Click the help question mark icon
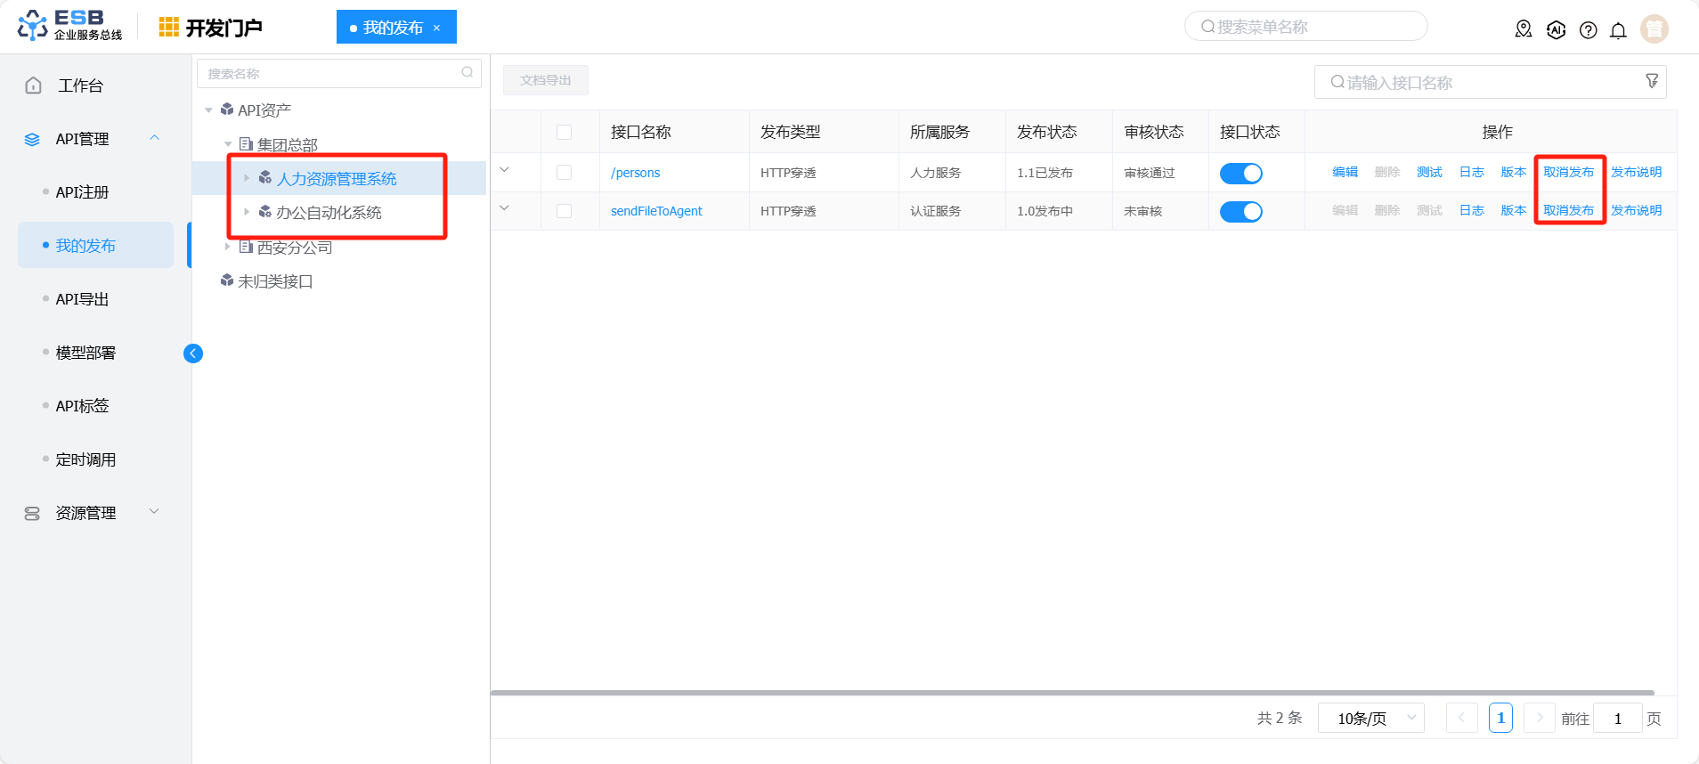The height and width of the screenshot is (764, 1699). [1588, 30]
